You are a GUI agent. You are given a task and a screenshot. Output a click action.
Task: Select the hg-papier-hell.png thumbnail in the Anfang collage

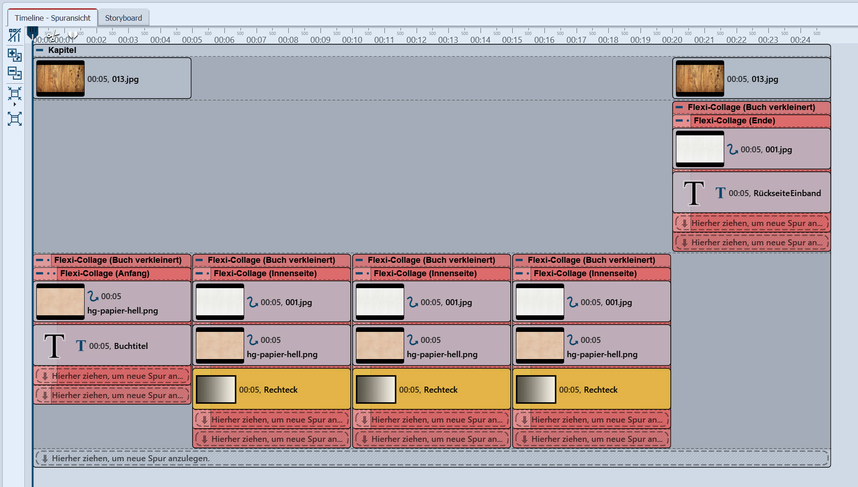coord(60,301)
